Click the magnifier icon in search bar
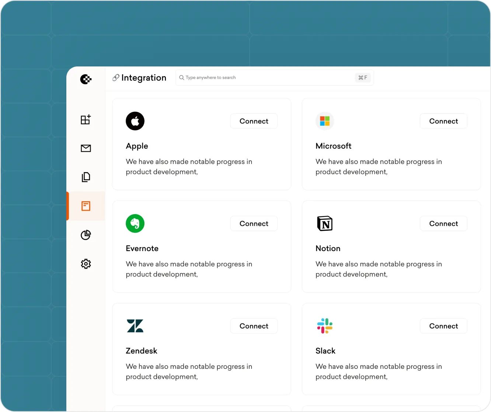The image size is (491, 412). (x=182, y=78)
